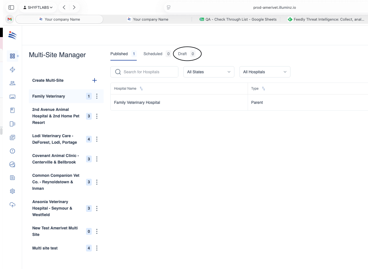This screenshot has width=368, height=269.
Task: Expand the All States dropdown
Action: click(x=209, y=72)
